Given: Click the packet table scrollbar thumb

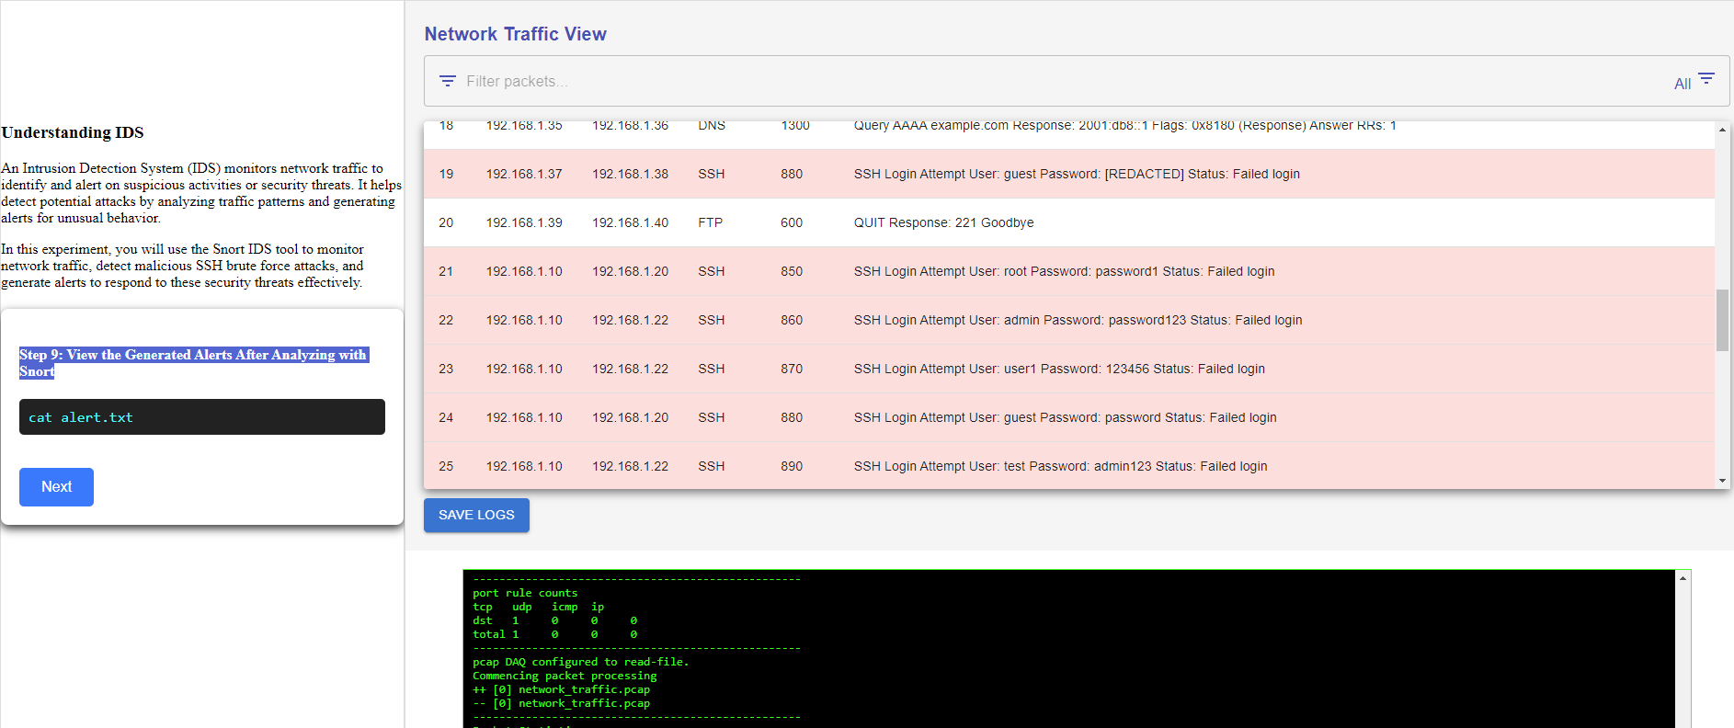Looking at the screenshot, I should coord(1722,320).
